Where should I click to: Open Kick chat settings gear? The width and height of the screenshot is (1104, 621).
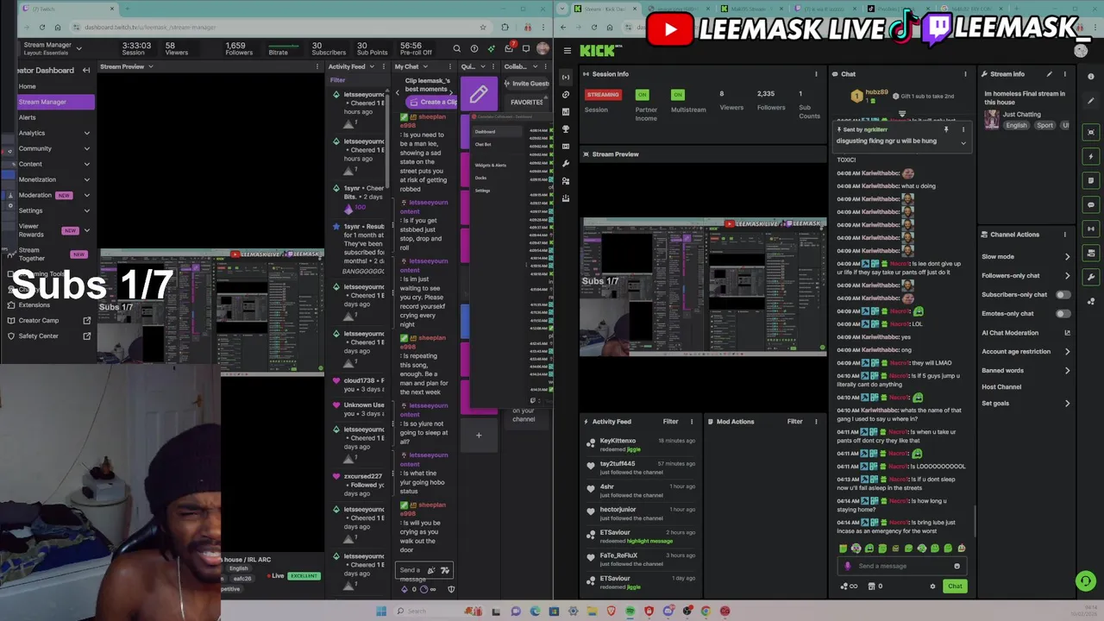(932, 586)
